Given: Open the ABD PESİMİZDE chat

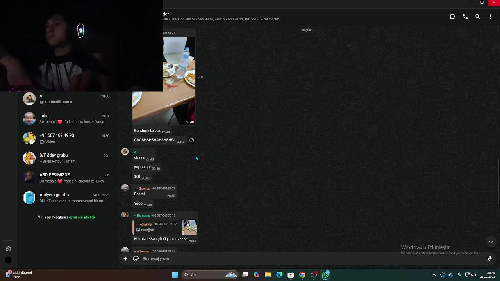Looking at the screenshot, I should coord(66,178).
